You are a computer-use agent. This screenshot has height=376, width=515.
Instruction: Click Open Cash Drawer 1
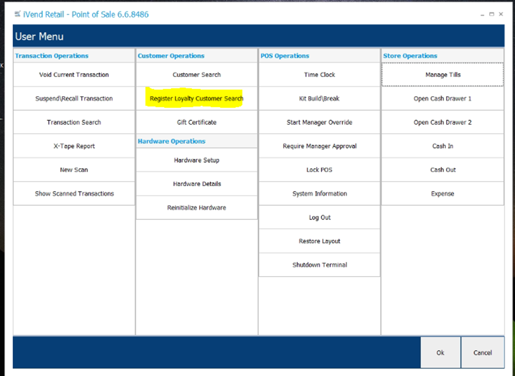tap(443, 98)
